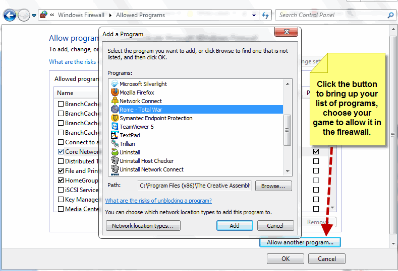The image size is (398, 271).
Task: Tick the iSCSI Service checkbox
Action: point(61,190)
